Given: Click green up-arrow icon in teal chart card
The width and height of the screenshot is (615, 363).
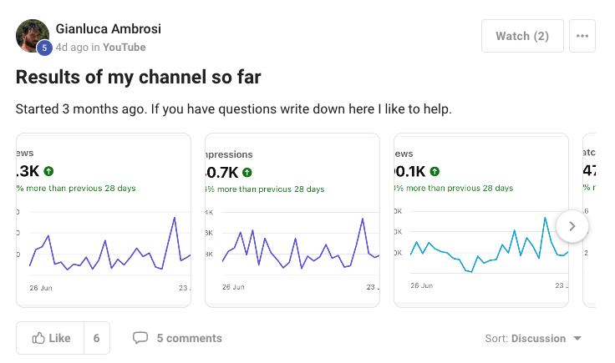Looking at the screenshot, I should click(436, 172).
